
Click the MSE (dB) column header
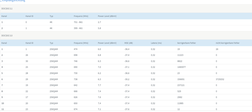coord(128,43)
